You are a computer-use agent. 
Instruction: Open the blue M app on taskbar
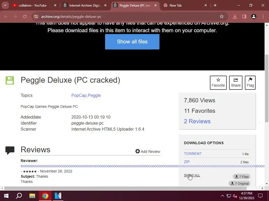pos(58,196)
